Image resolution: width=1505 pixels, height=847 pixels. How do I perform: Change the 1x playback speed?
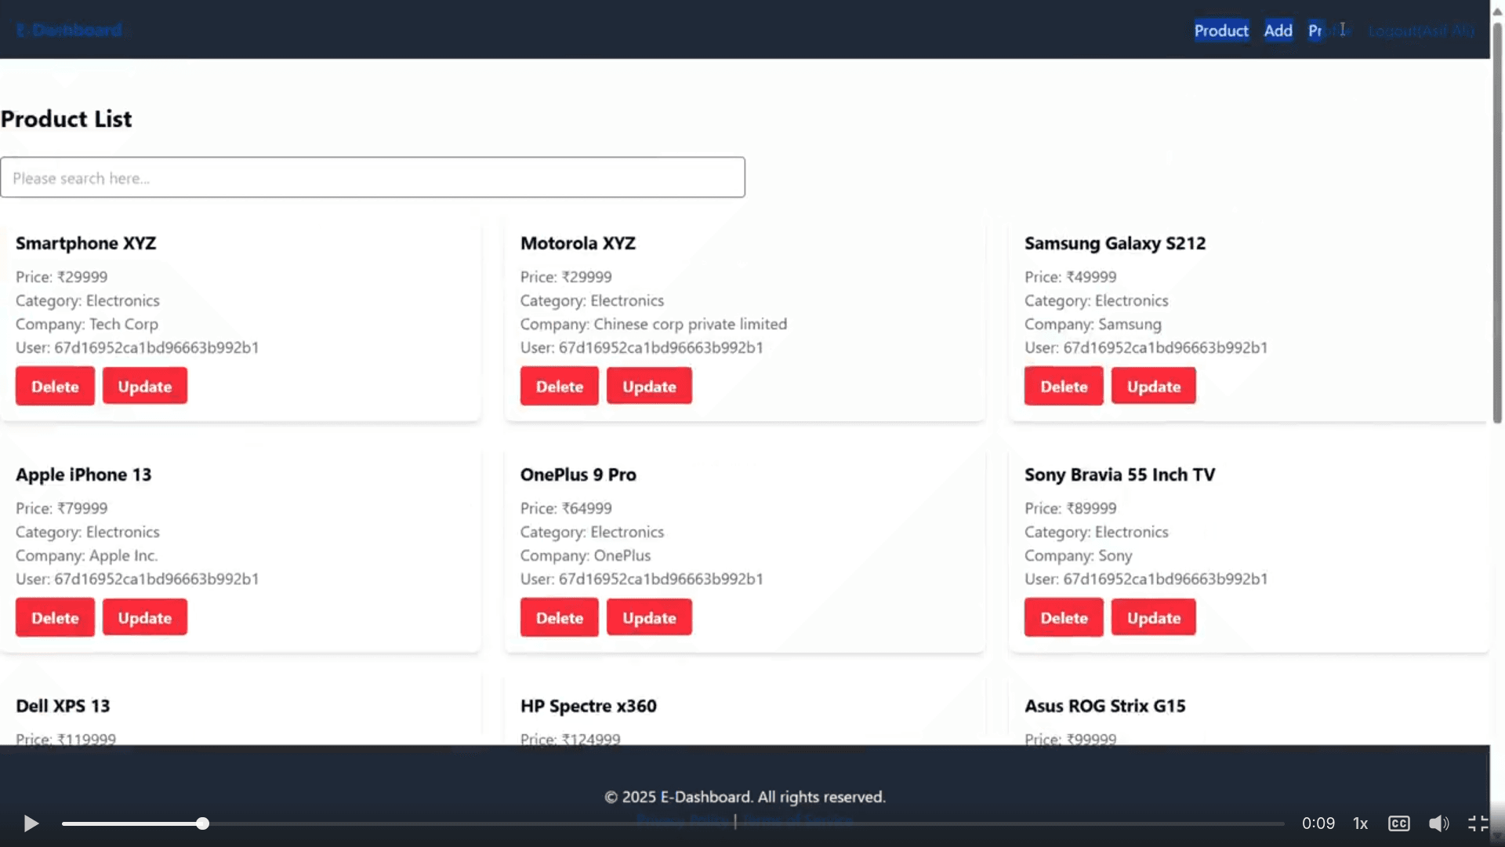[x=1361, y=823]
